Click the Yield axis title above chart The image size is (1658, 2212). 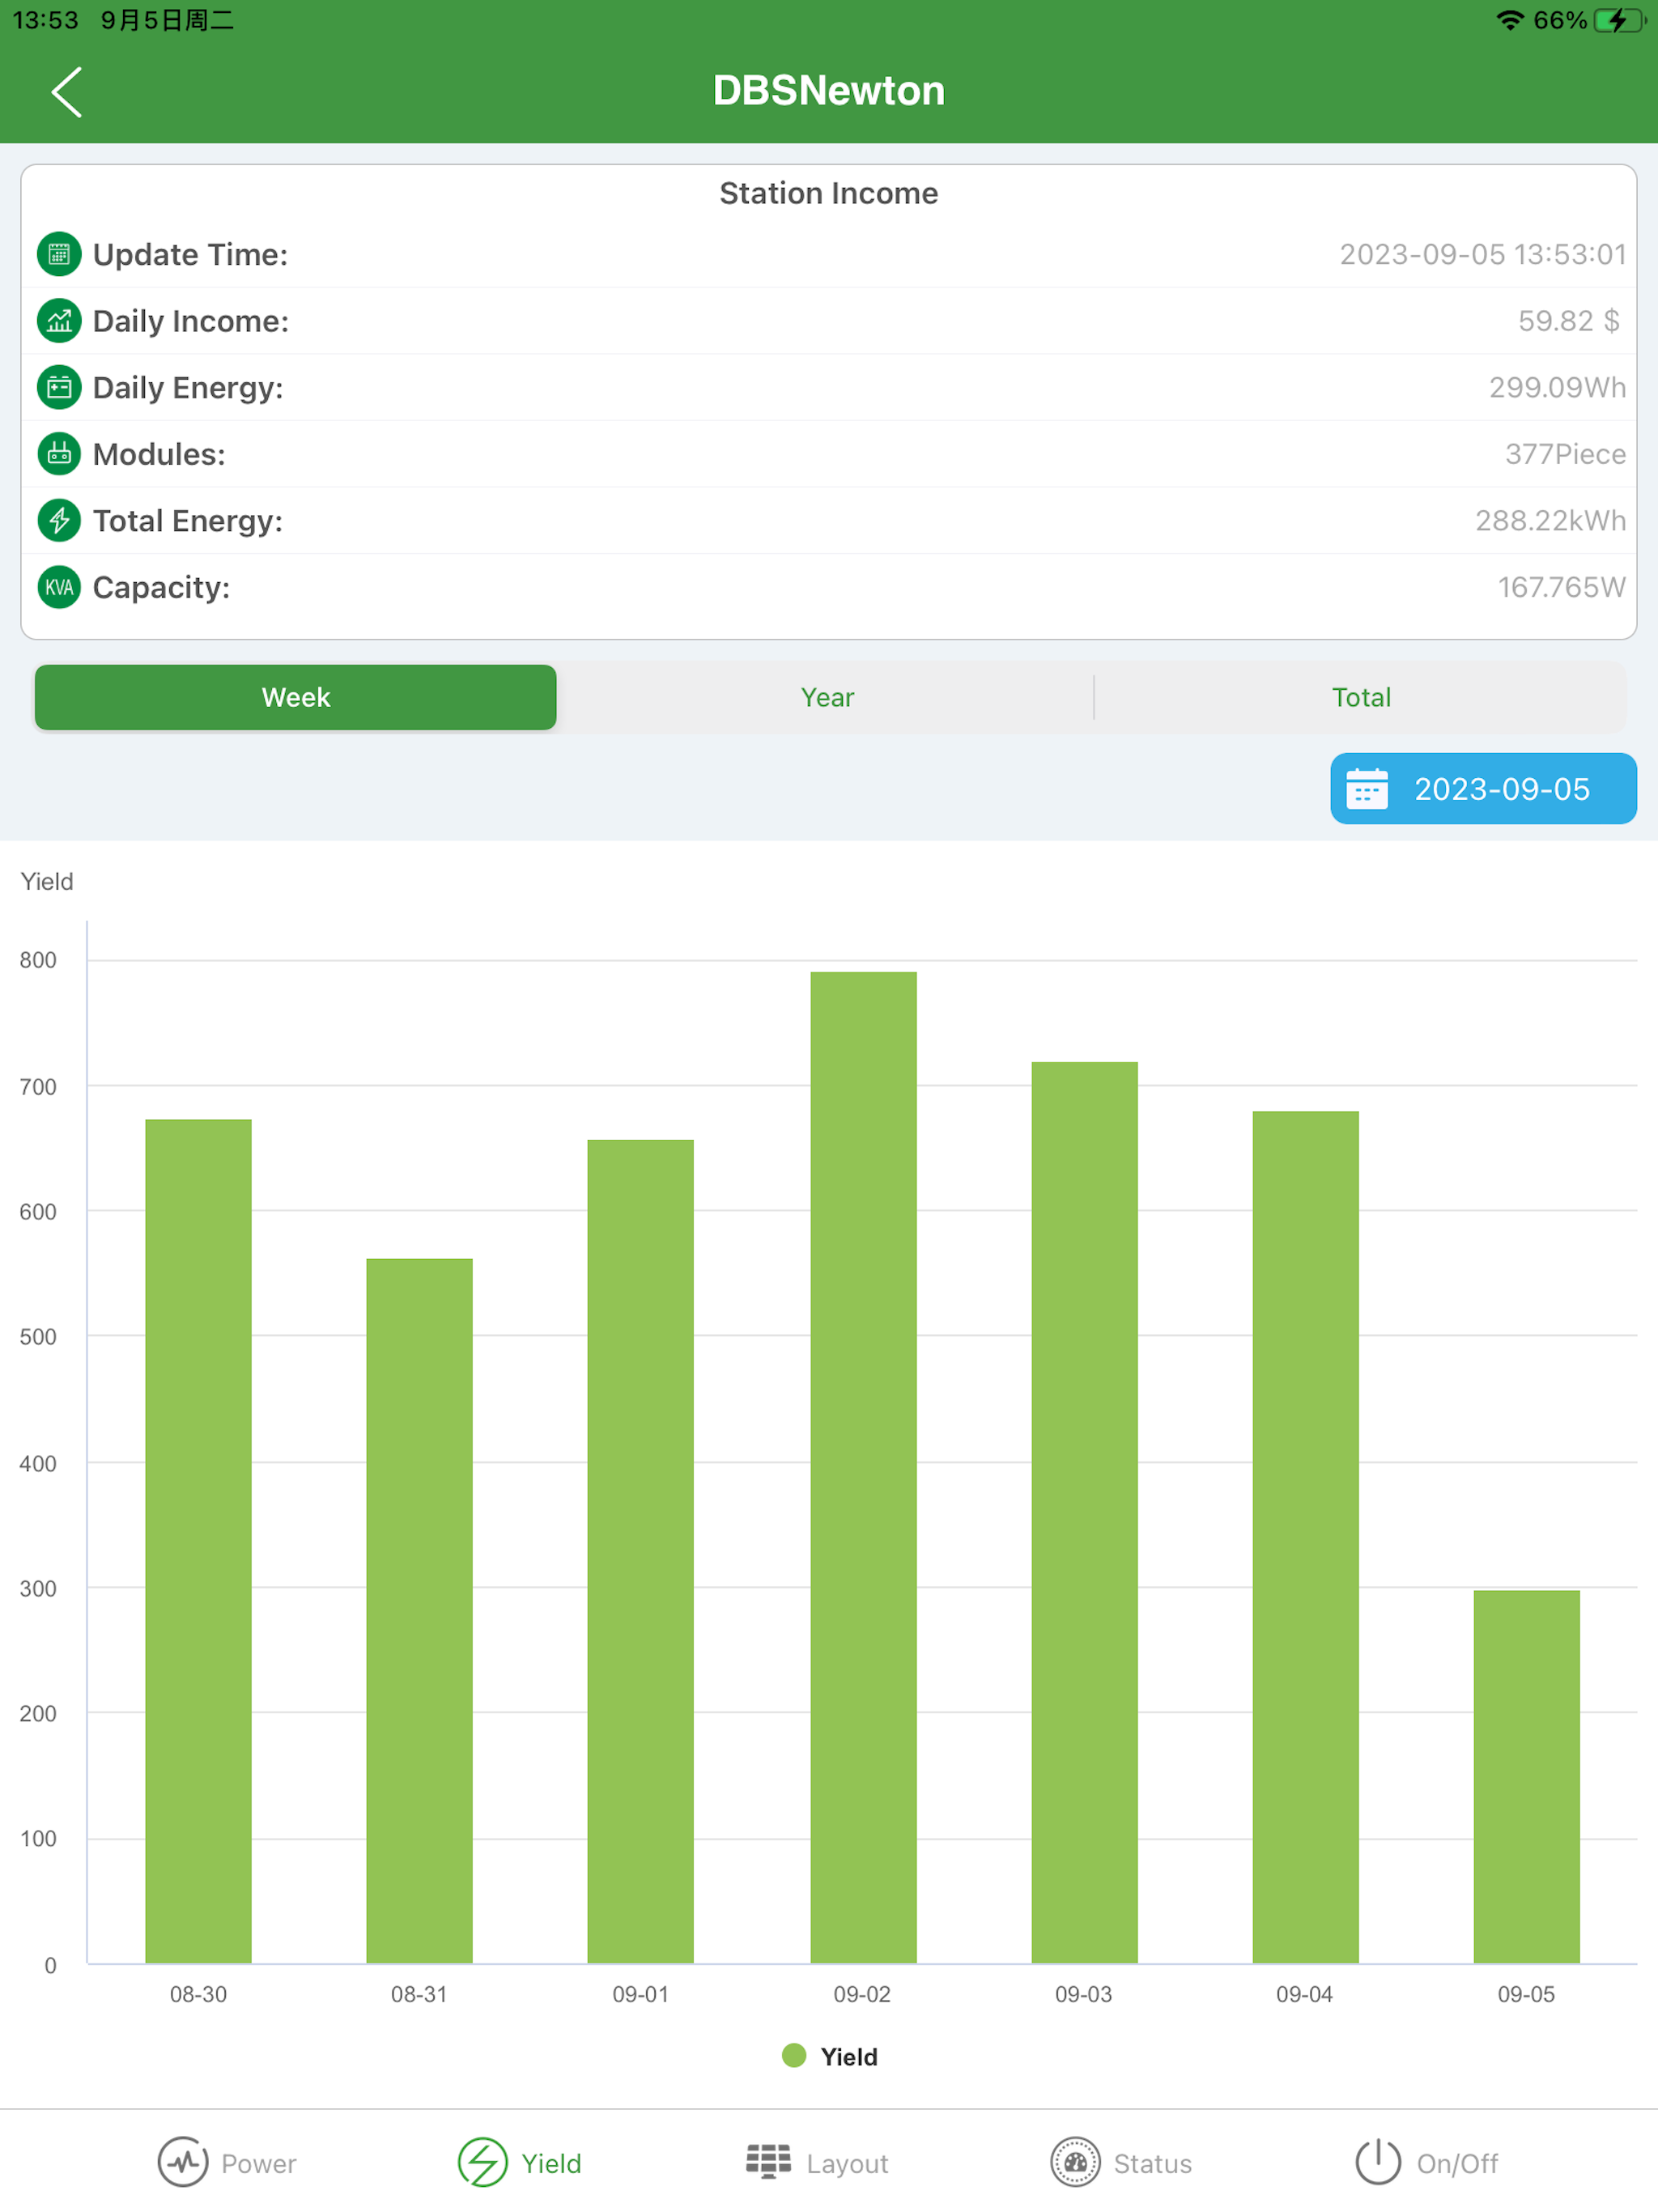click(x=47, y=881)
